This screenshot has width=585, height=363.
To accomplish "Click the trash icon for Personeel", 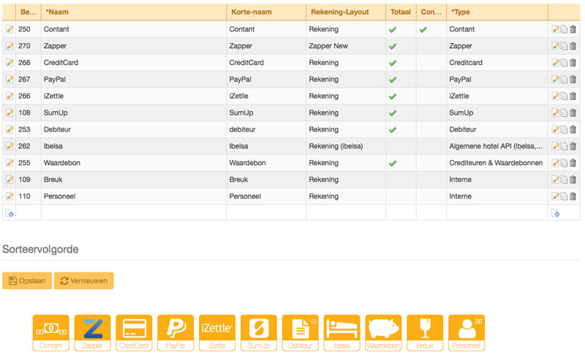I will tap(573, 196).
